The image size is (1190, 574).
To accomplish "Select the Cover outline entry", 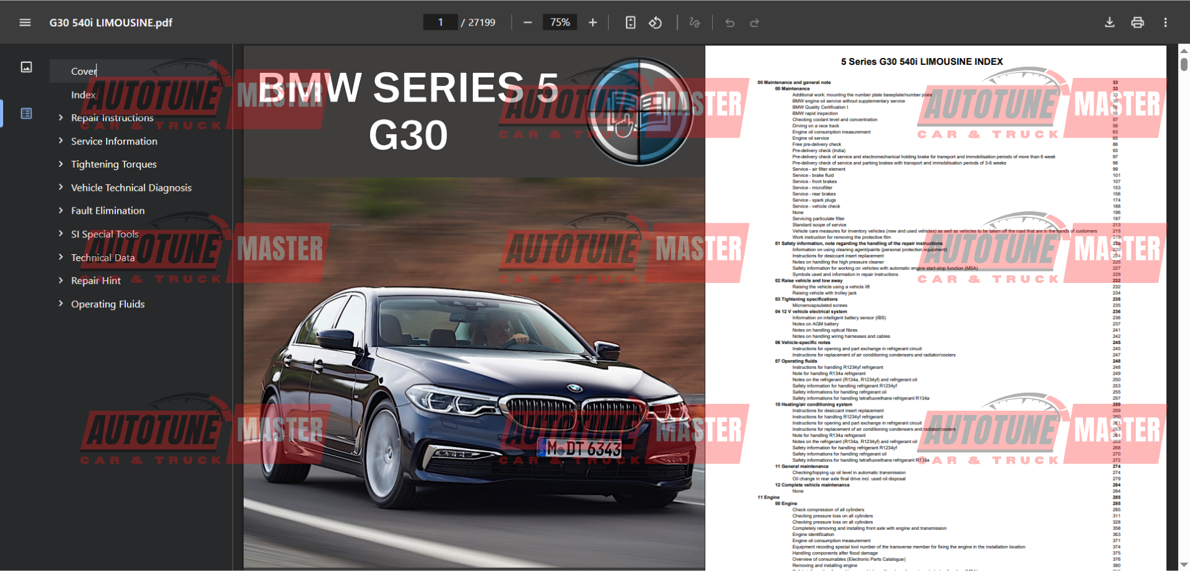I will click(83, 71).
